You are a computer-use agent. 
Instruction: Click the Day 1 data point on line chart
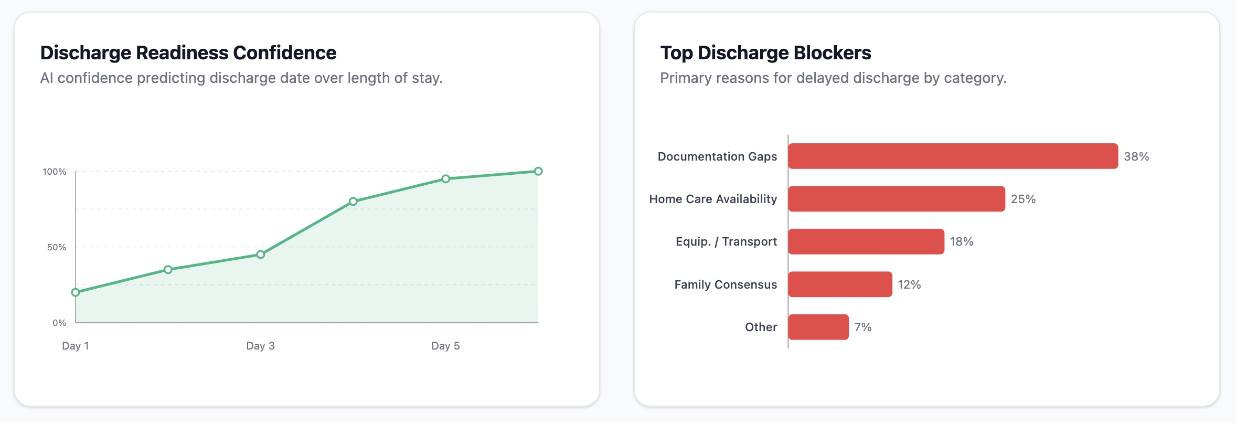pyautogui.click(x=76, y=292)
